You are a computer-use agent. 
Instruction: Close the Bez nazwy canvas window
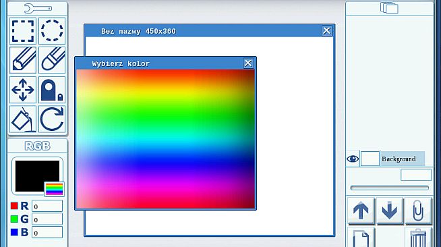326,30
